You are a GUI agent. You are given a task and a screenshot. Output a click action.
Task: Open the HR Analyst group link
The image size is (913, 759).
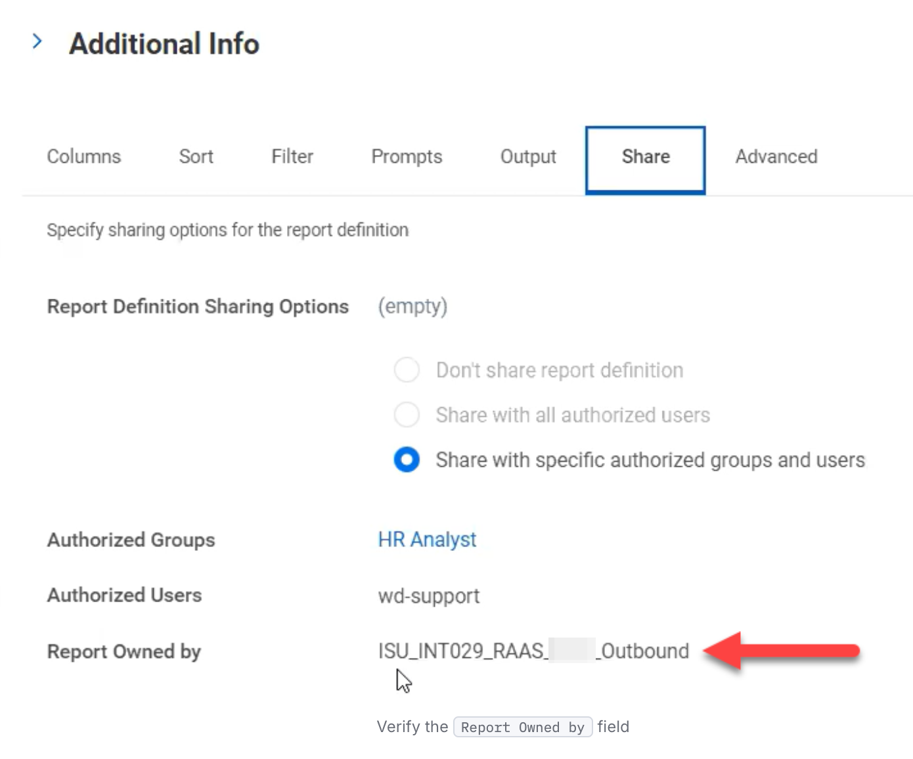pos(427,540)
